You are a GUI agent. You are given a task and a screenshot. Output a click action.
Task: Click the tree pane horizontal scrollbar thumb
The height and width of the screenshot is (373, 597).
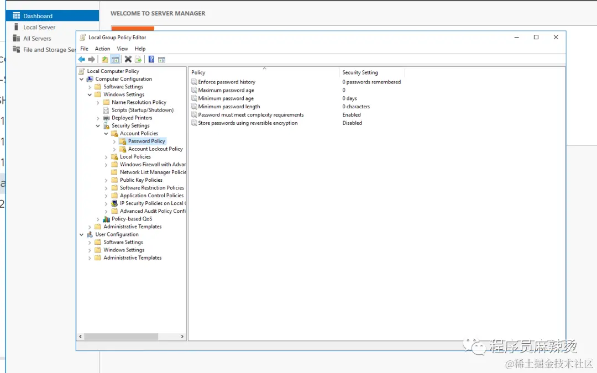[121, 337]
